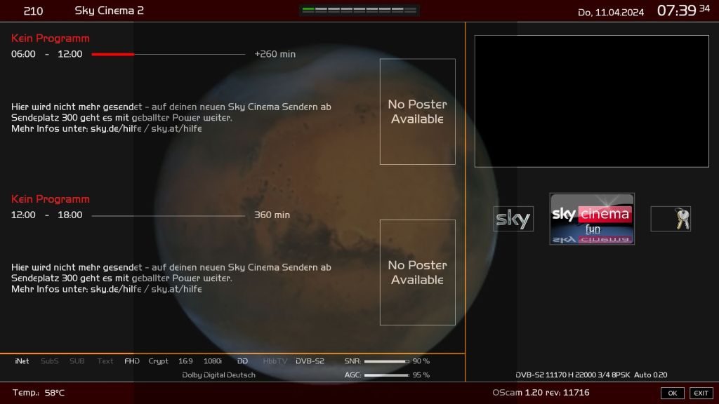Click the 12:00 - 18:00 progress bar
Viewport: 719px width, 404px height.
[x=169, y=215]
